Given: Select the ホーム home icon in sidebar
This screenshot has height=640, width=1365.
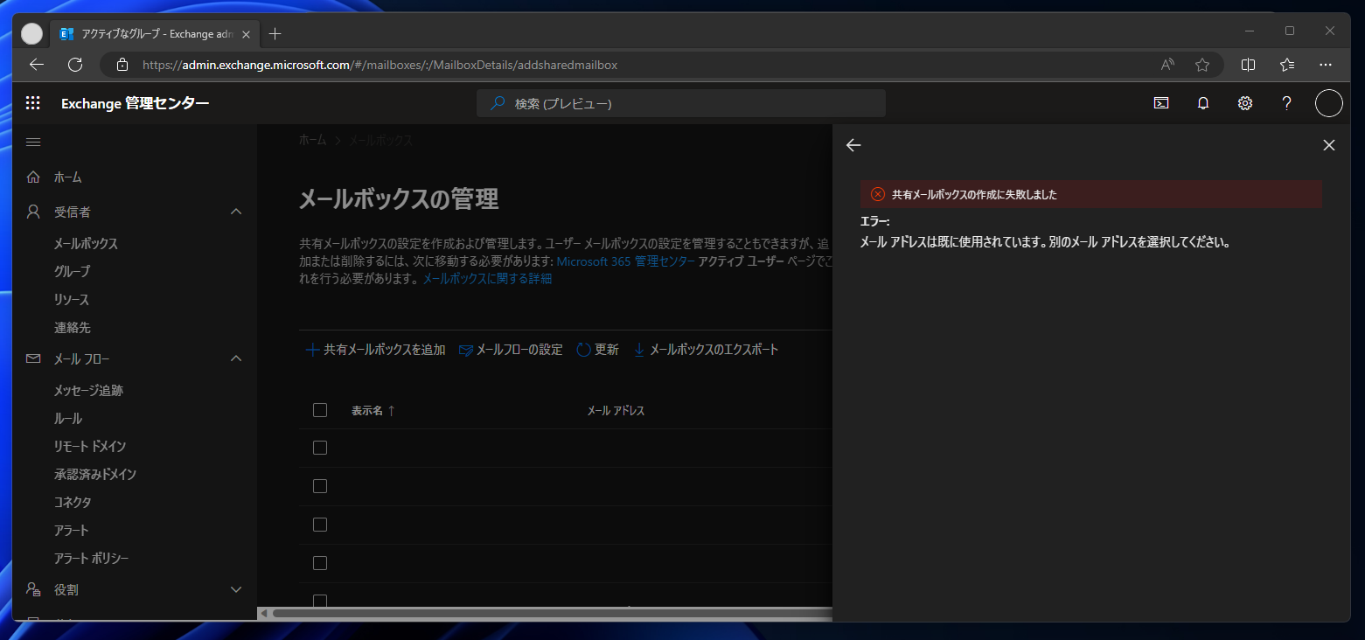Looking at the screenshot, I should click(x=32, y=176).
